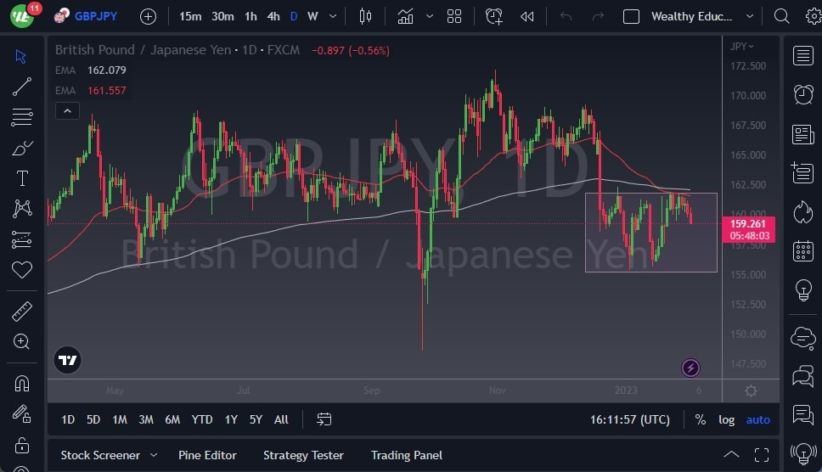
Task: Expand the timeframe dropdown chevron
Action: coord(333,17)
